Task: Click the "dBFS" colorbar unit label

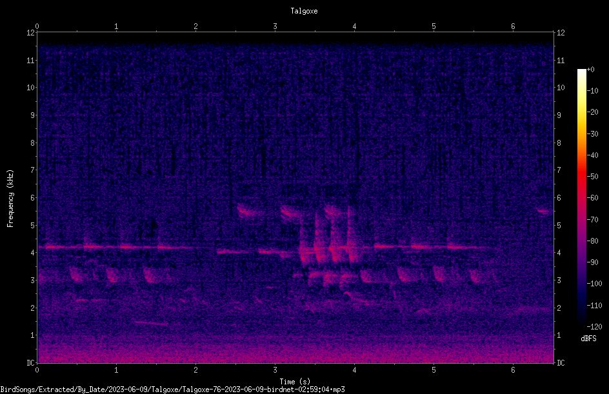Action: [x=588, y=339]
